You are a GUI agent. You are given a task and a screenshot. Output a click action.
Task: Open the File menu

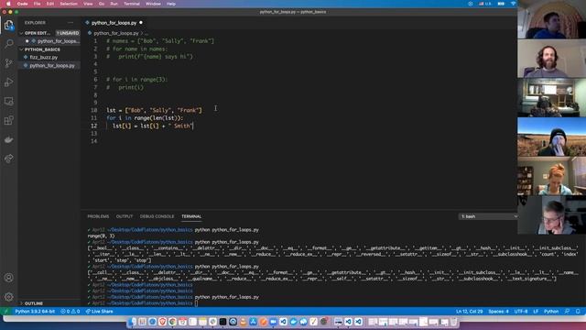coord(37,4)
